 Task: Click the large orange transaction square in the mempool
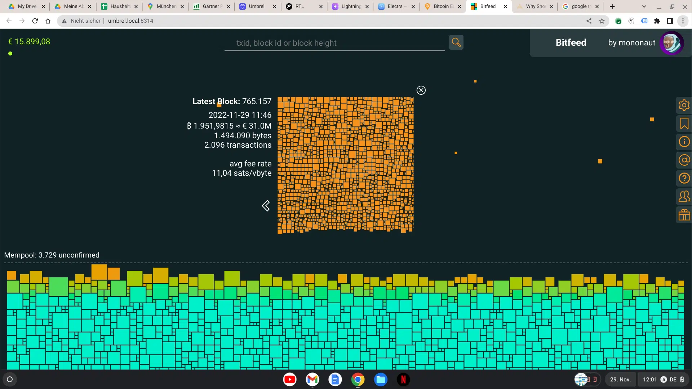point(99,272)
